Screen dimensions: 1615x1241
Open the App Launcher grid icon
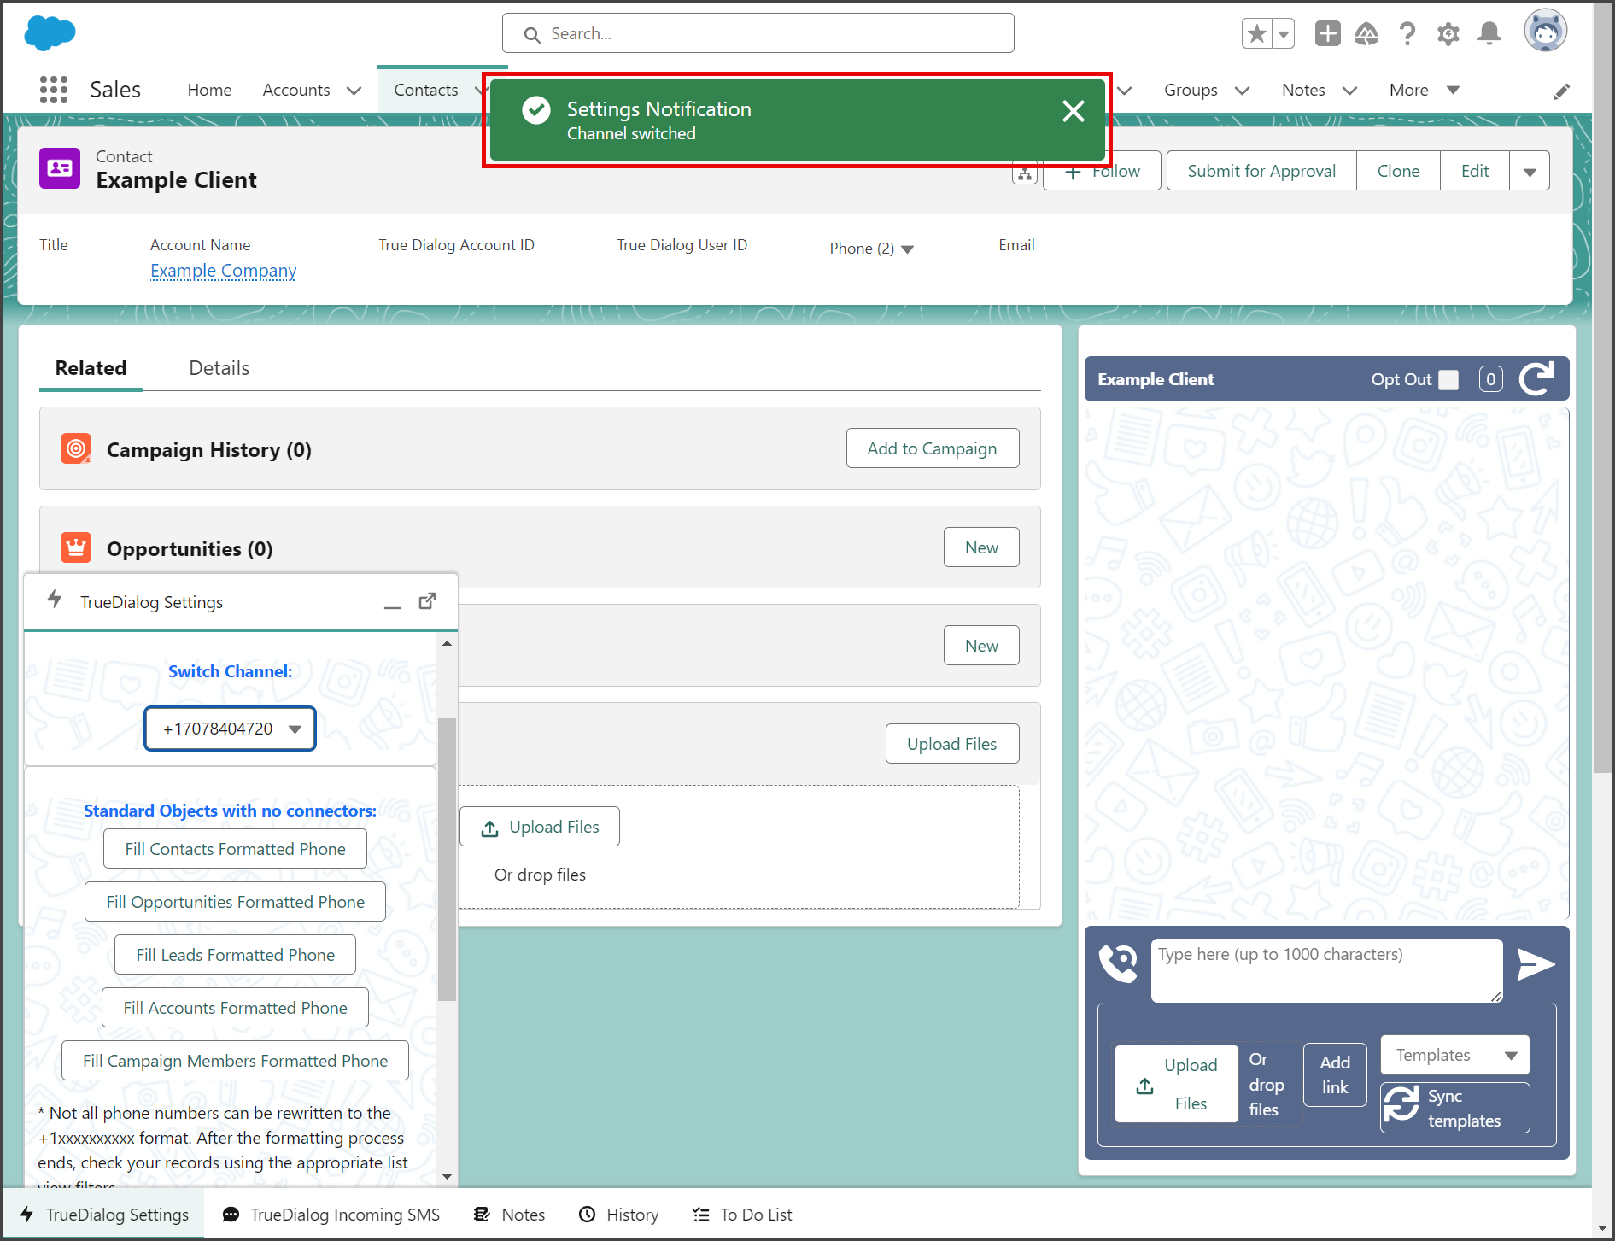click(54, 90)
